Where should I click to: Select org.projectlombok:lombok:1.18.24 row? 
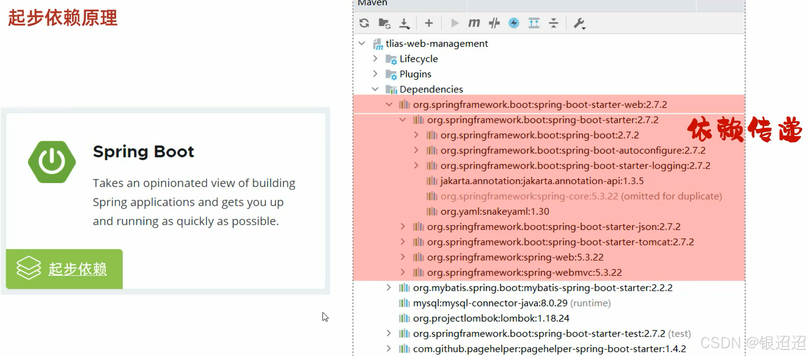point(549,318)
